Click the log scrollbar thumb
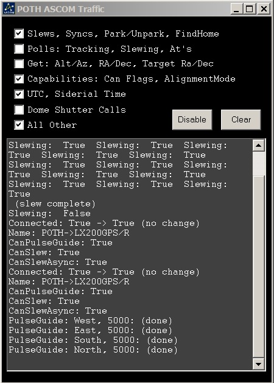 click(x=258, y=163)
